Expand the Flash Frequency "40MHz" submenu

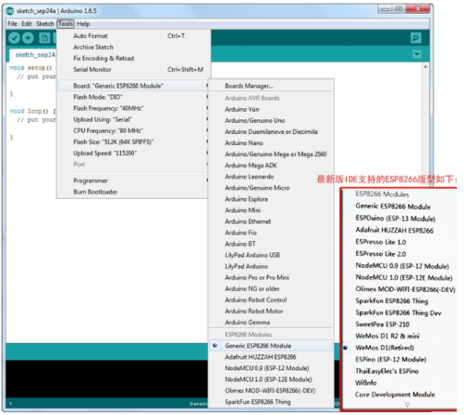tap(134, 108)
